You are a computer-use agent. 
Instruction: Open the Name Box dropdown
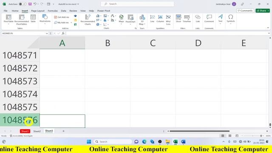47,33
